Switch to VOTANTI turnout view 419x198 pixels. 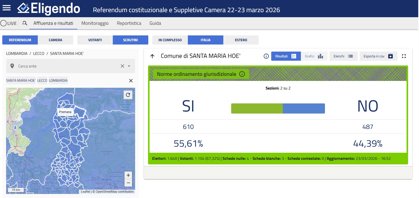(95, 40)
